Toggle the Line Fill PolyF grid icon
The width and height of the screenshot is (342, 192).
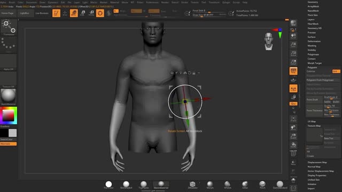[293, 153]
